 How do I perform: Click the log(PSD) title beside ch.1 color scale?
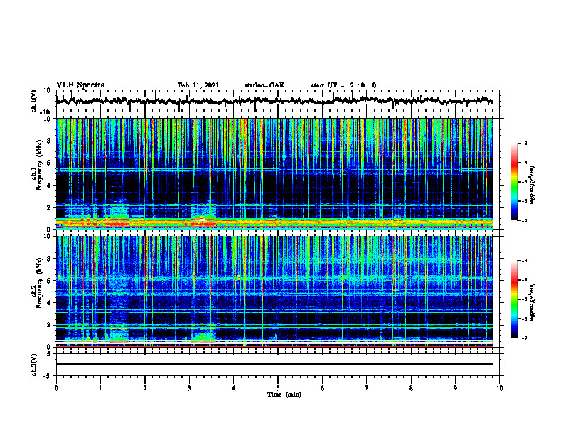(532, 185)
